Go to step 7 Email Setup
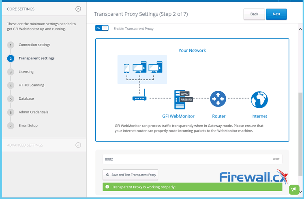The image size is (304, 199). click(x=28, y=125)
